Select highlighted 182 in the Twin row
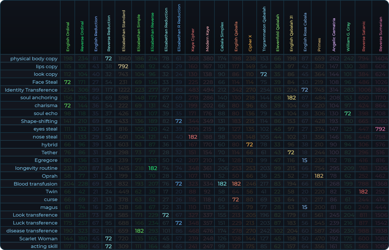Screen dimensions: 389x250 pyautogui.click(x=363, y=192)
